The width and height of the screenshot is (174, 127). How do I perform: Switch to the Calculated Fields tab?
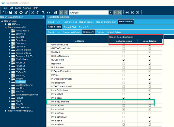point(71,32)
